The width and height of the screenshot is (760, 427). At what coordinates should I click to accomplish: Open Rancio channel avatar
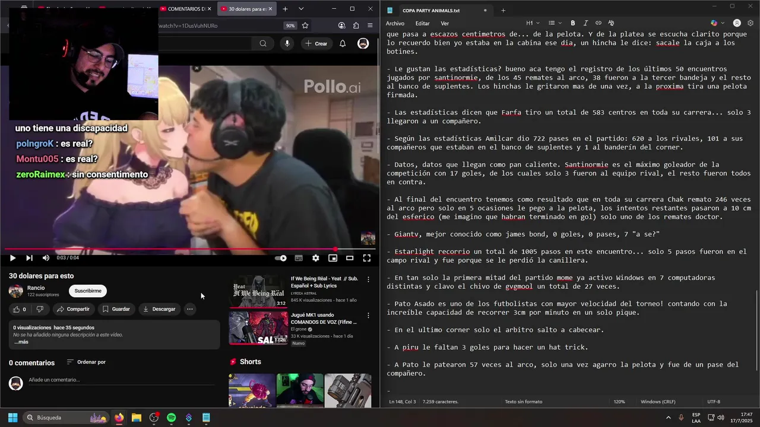point(16,291)
